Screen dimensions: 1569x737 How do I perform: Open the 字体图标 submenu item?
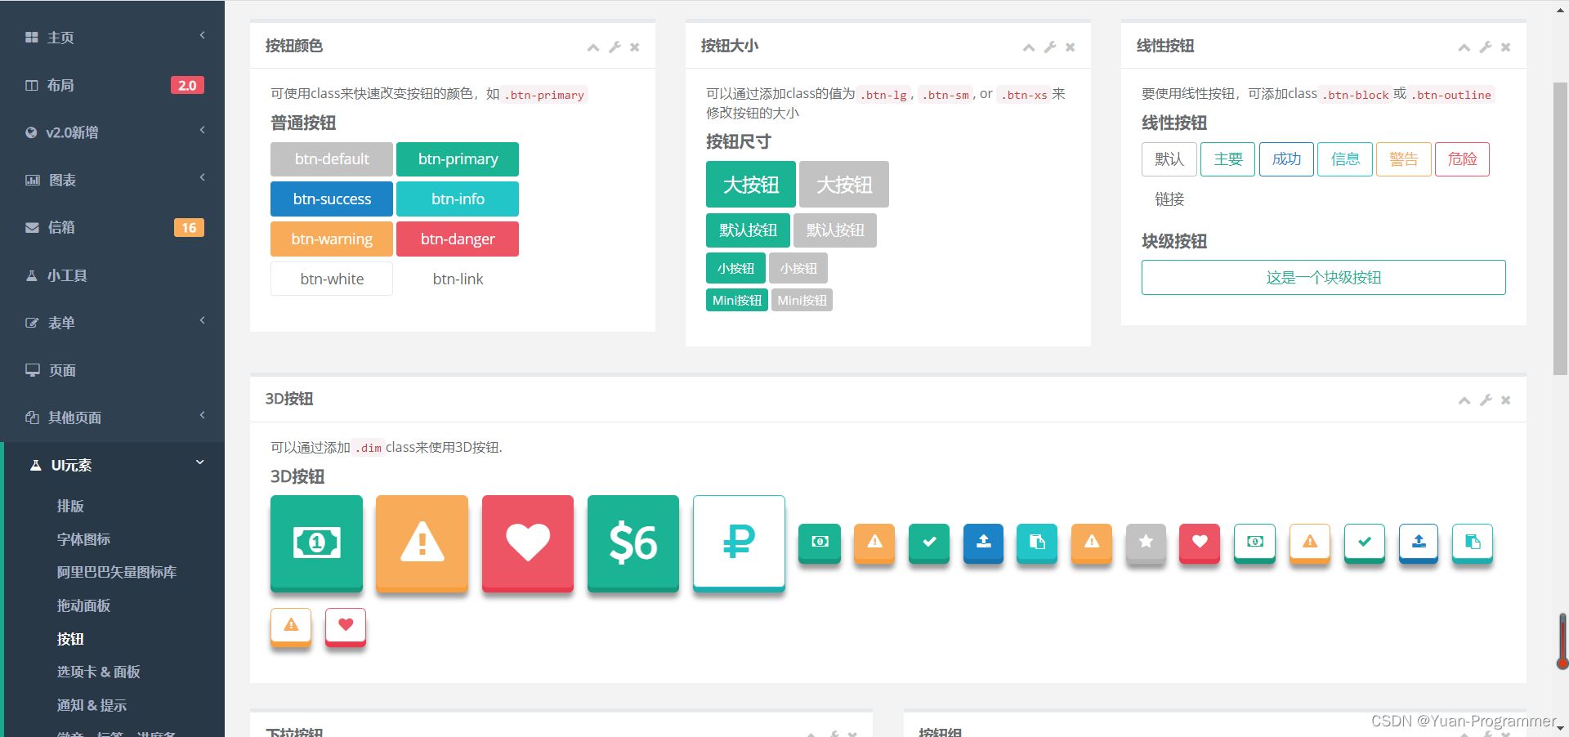click(x=83, y=539)
